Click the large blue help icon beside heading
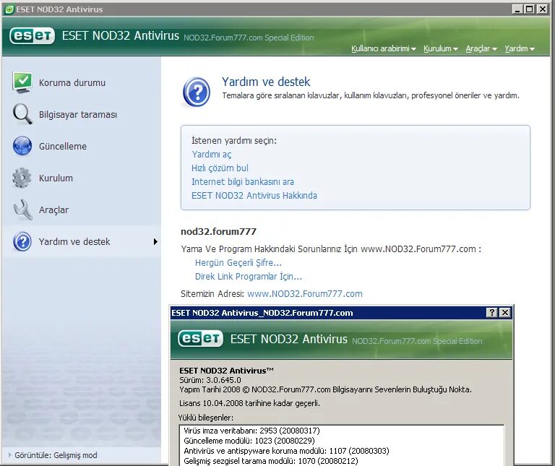The height and width of the screenshot is (466, 555). coord(197,92)
